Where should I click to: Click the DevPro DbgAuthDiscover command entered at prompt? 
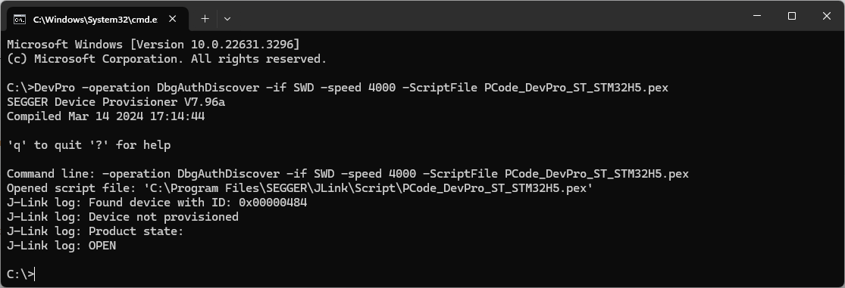click(x=337, y=87)
